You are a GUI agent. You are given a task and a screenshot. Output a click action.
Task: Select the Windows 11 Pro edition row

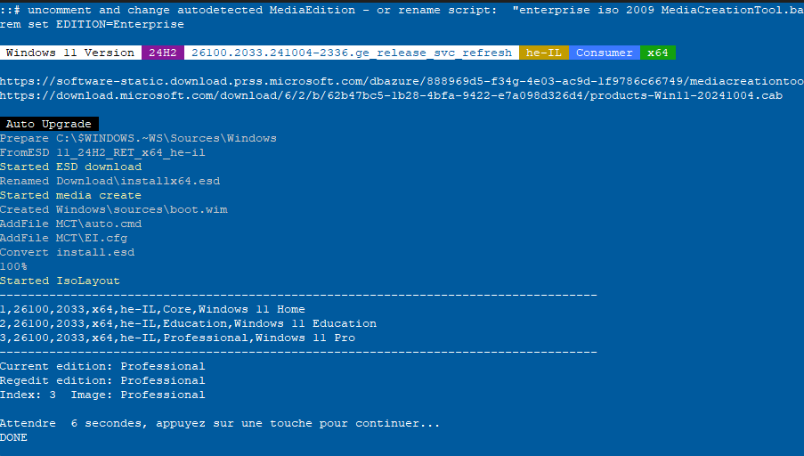pos(177,338)
